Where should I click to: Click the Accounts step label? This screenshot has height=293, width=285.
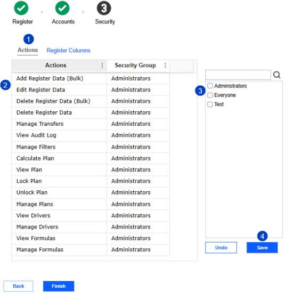point(63,21)
